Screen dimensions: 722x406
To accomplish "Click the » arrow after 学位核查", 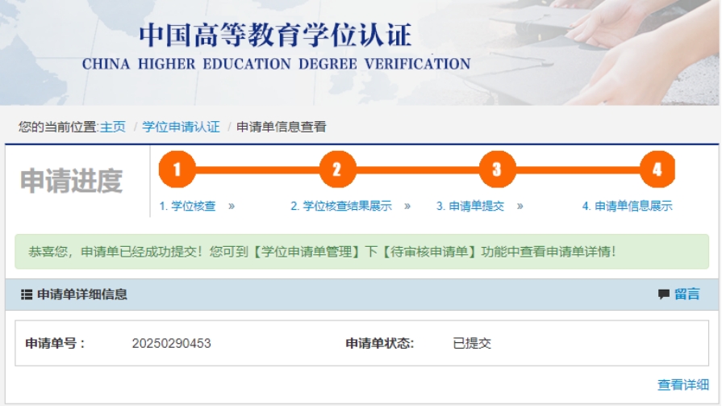I will (x=232, y=206).
